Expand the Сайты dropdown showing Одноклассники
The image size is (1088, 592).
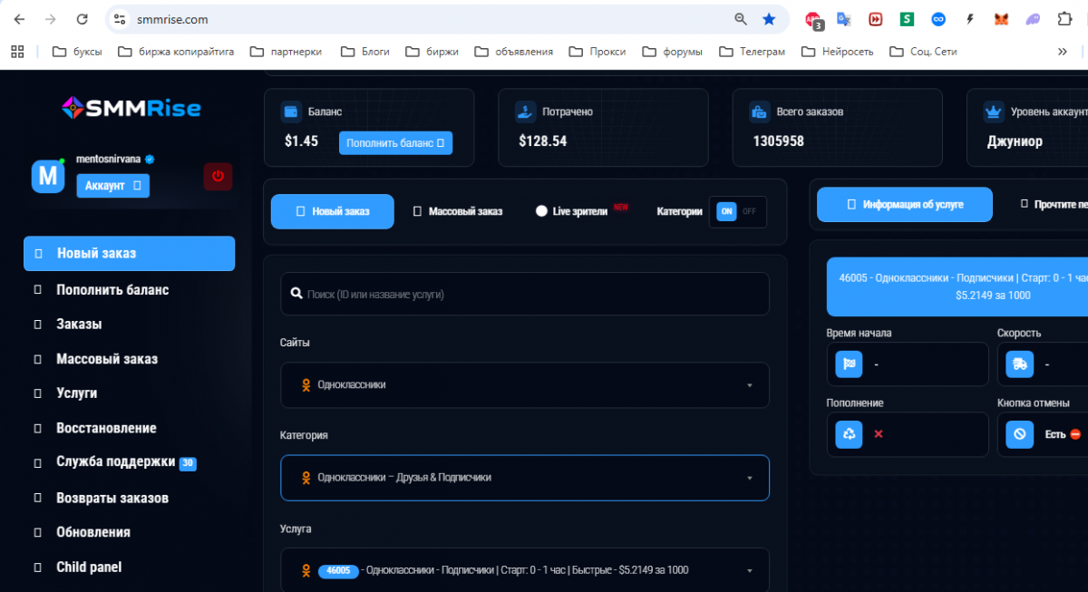(524, 385)
